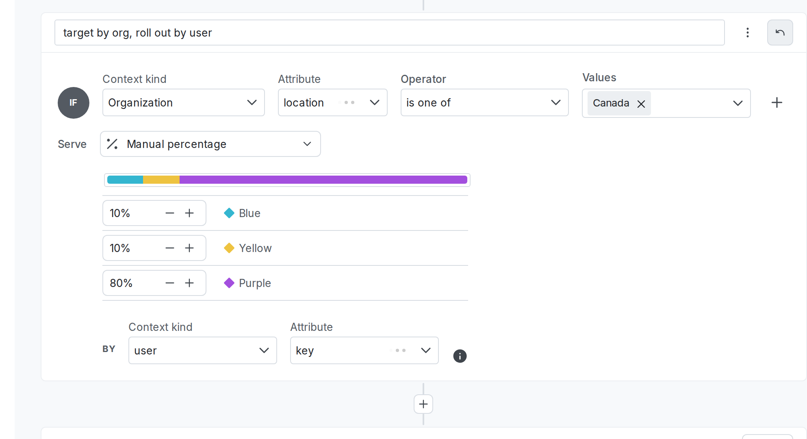Viewport: 807px width, 439px height.
Task: Click the info icon beside the key attribute
Action: pyautogui.click(x=460, y=356)
